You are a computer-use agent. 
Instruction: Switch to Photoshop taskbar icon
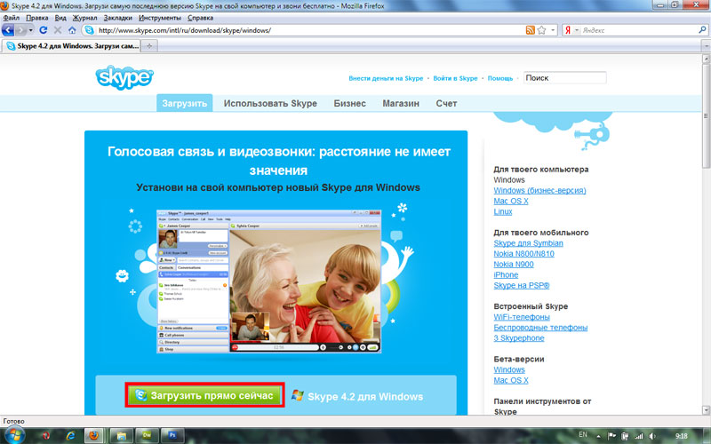click(x=172, y=435)
